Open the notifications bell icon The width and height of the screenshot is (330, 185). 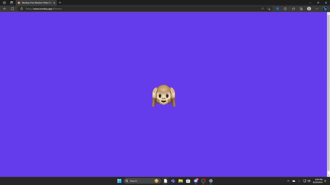click(325, 181)
